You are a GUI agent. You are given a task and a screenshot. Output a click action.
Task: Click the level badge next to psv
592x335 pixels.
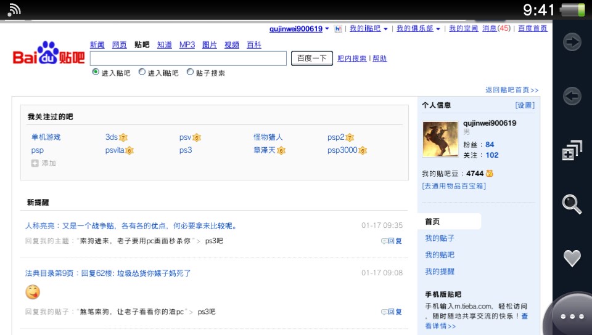point(197,137)
